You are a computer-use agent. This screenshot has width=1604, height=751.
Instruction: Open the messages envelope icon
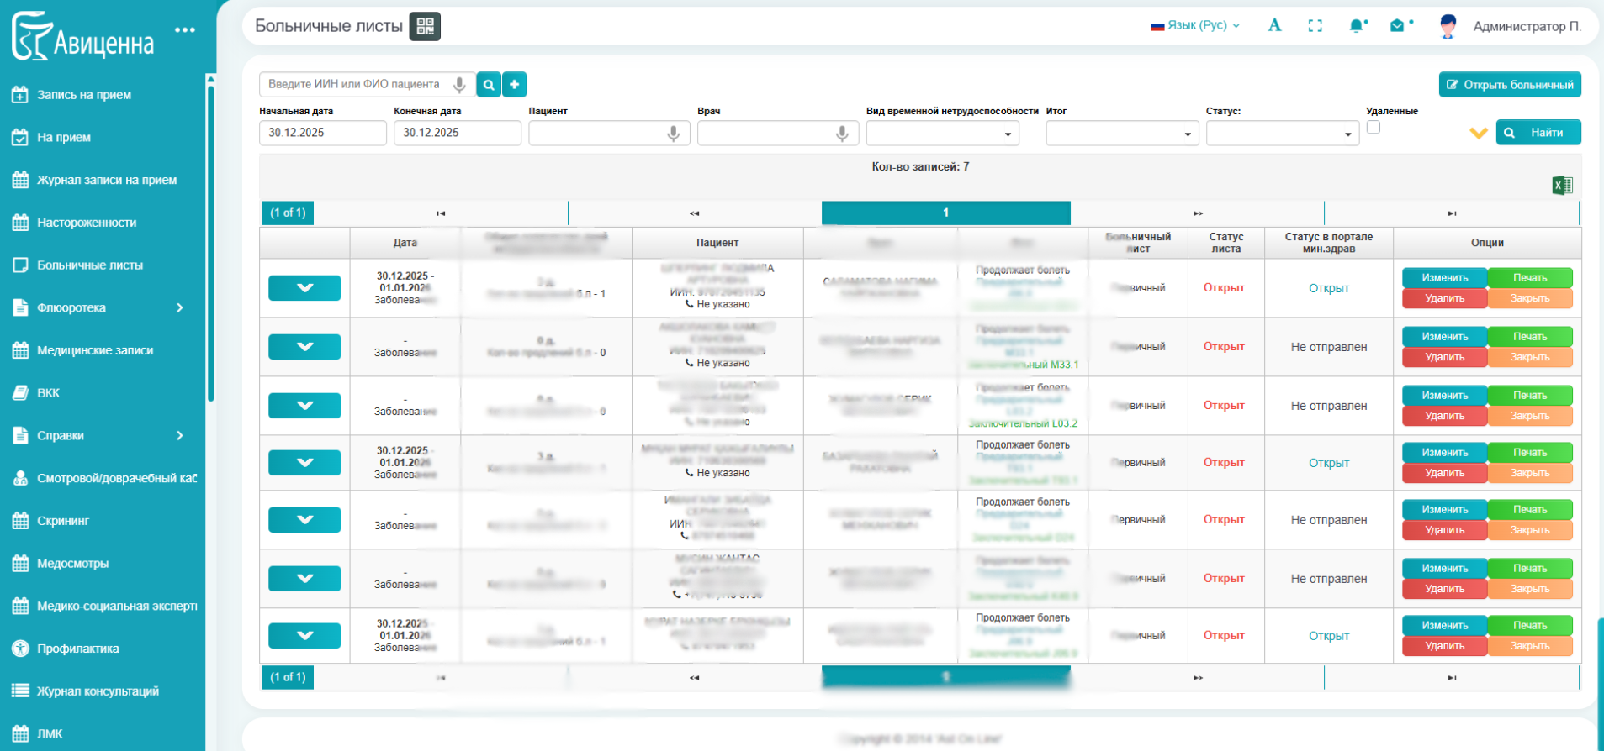pos(1397,26)
